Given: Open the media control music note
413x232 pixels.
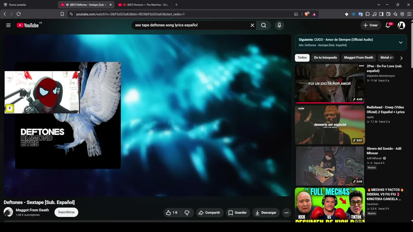Looking at the screenshot, I should 374,14.
